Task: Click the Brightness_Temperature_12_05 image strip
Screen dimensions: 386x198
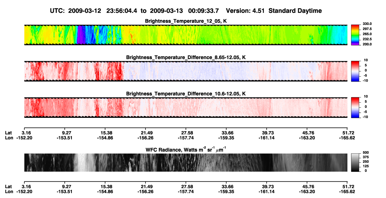Action: [186, 35]
